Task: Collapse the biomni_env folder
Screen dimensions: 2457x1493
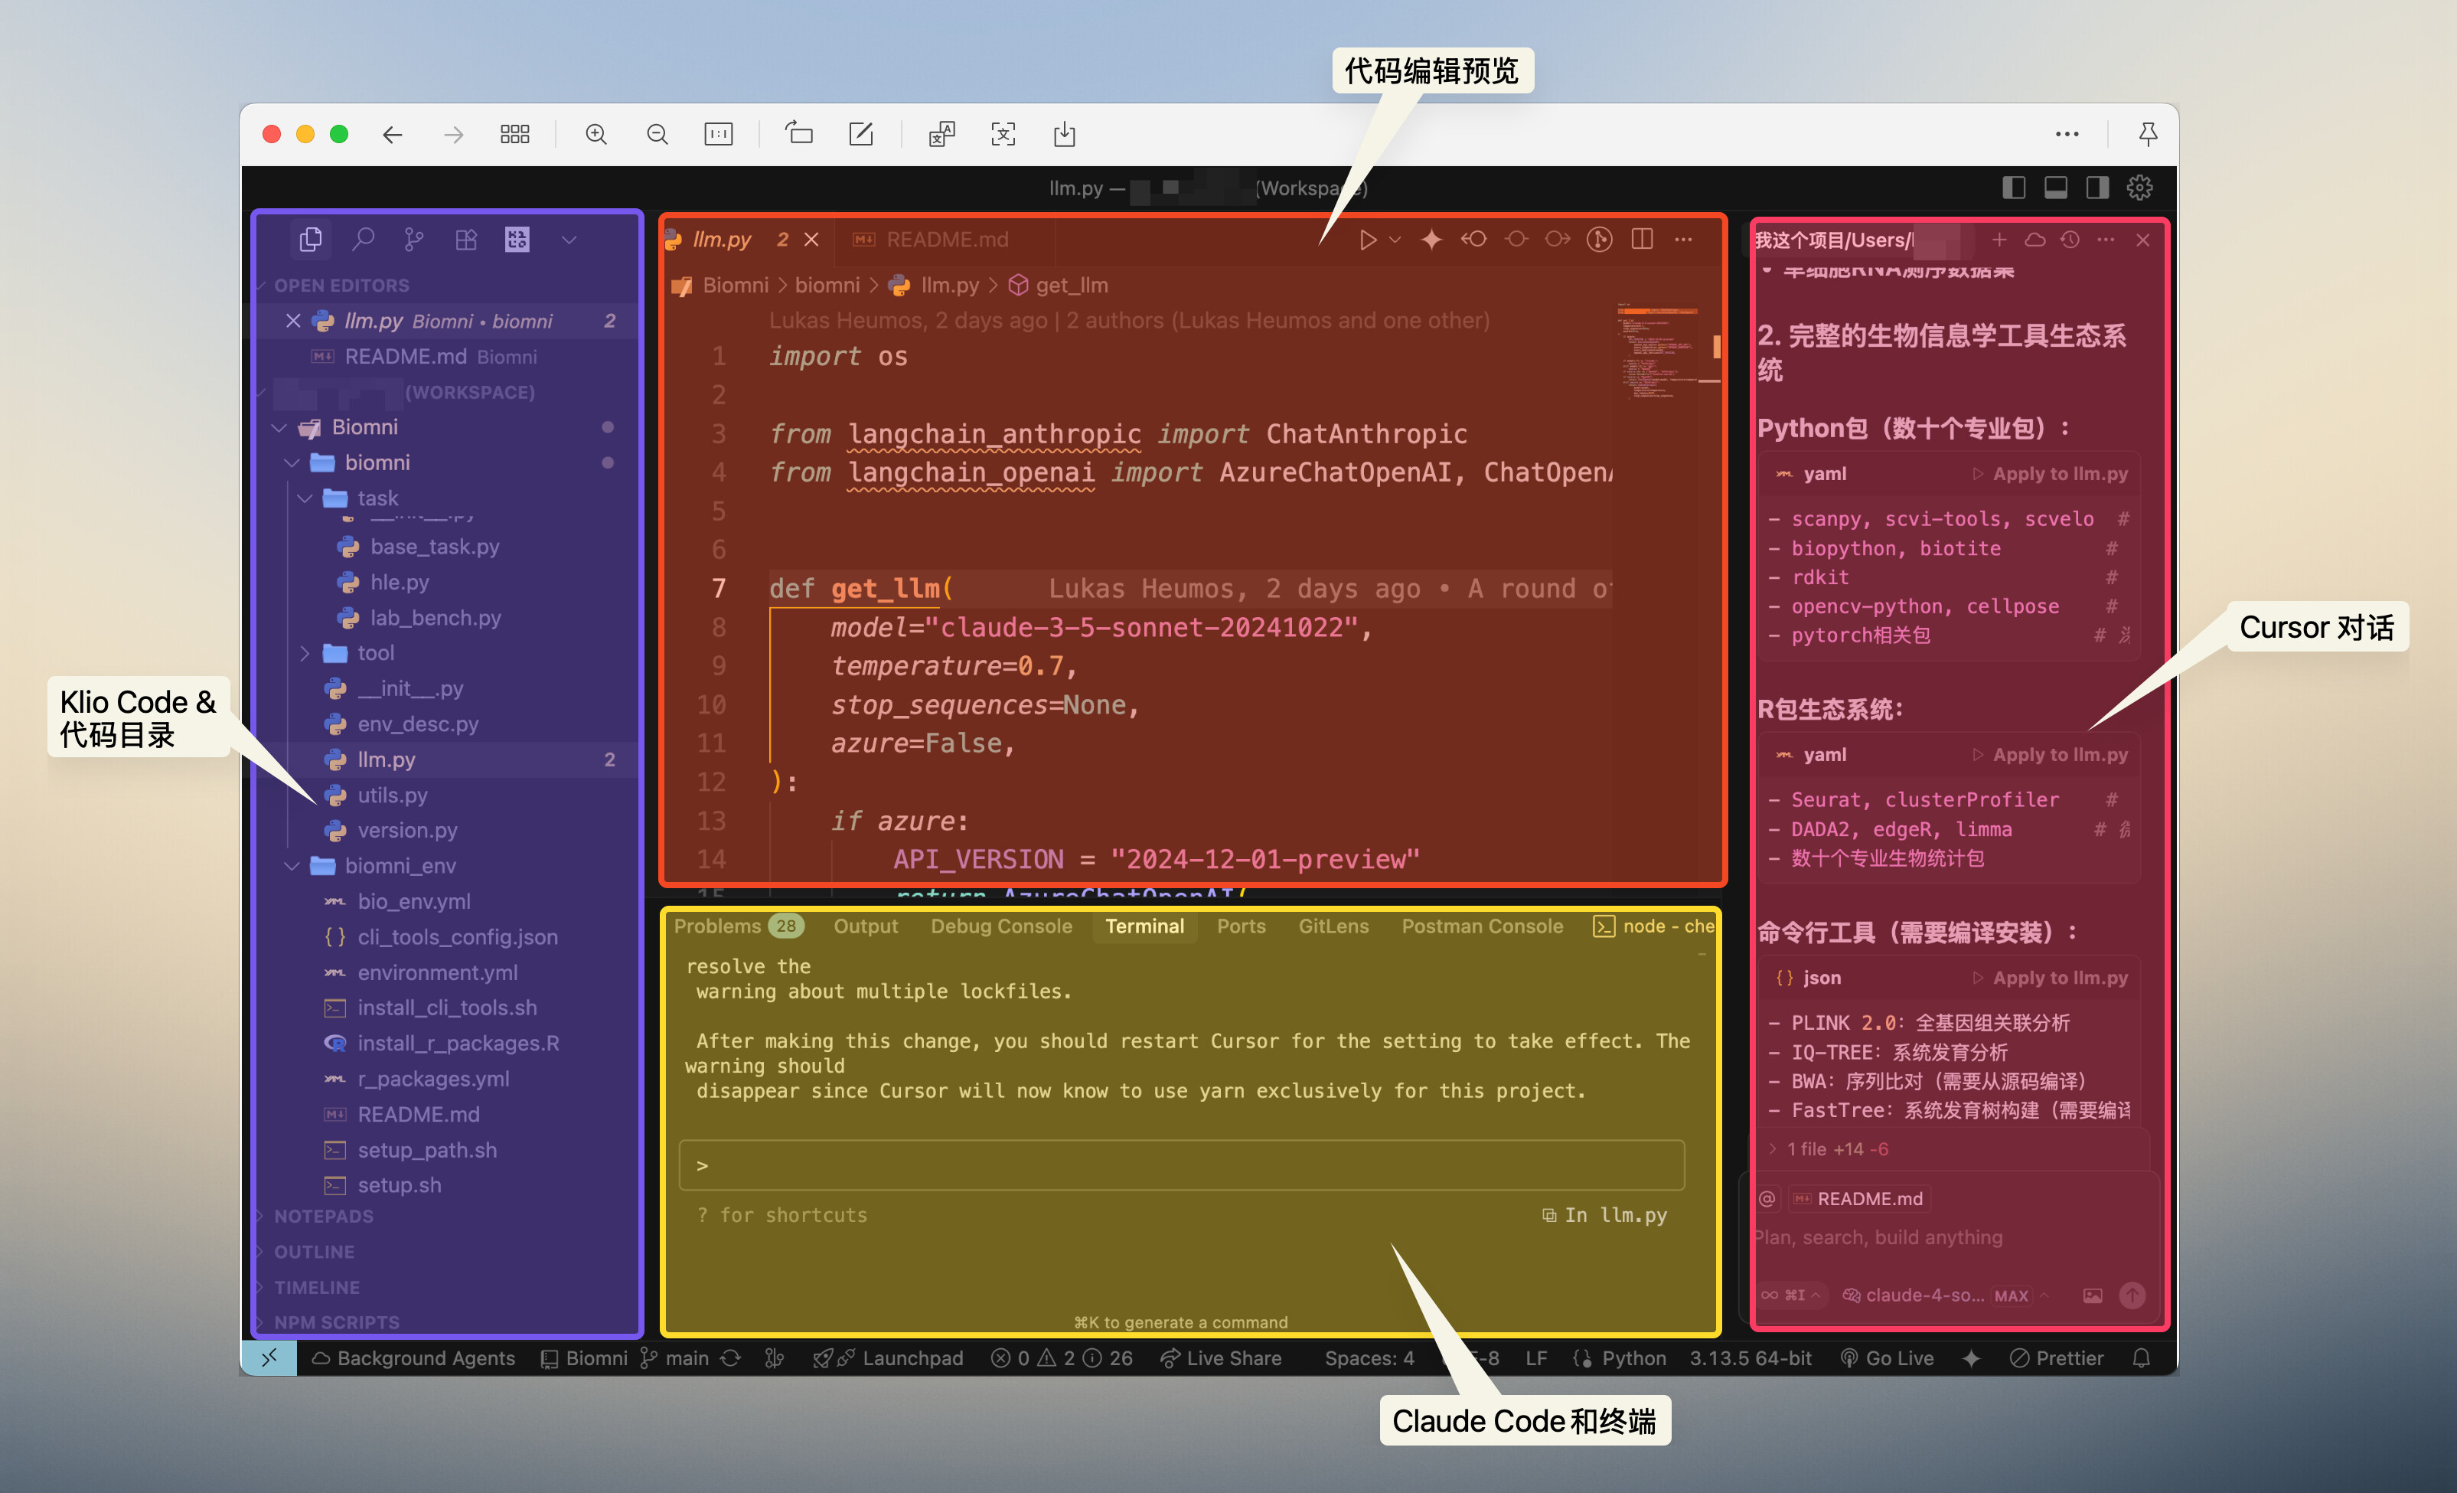Action: click(x=292, y=866)
